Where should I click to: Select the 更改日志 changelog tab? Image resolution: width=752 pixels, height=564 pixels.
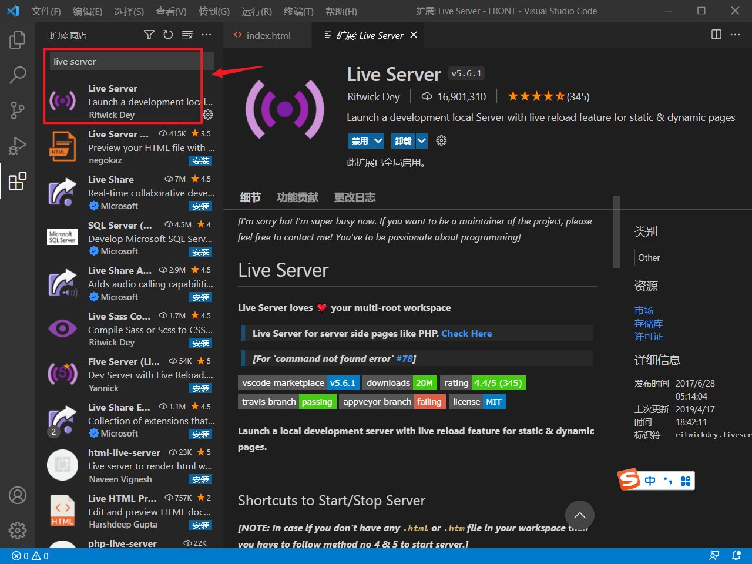(x=354, y=197)
